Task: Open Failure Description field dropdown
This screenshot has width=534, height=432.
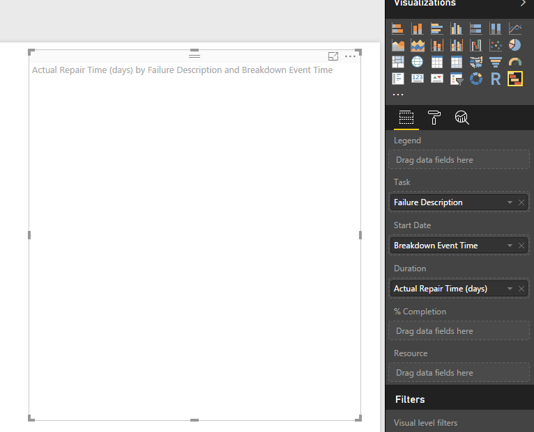Action: point(510,202)
